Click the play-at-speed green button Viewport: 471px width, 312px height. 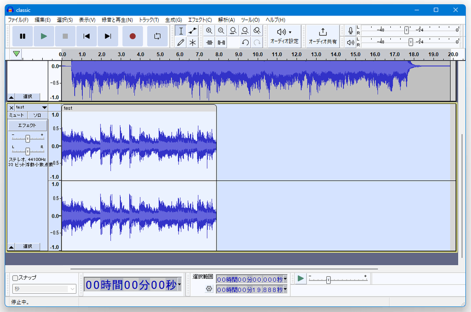tap(300, 279)
